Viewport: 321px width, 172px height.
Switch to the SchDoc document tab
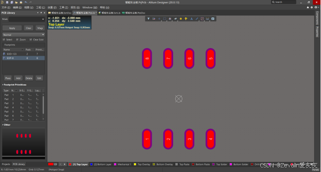pos(60,13)
